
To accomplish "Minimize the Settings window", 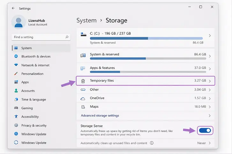I will pos(190,7).
